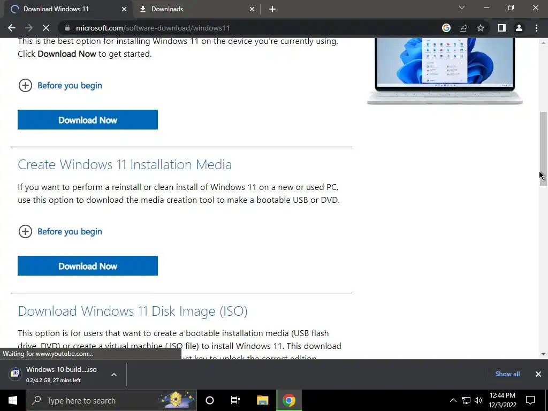The width and height of the screenshot is (548, 411).
Task: Click the forward navigation arrow
Action: [29, 28]
